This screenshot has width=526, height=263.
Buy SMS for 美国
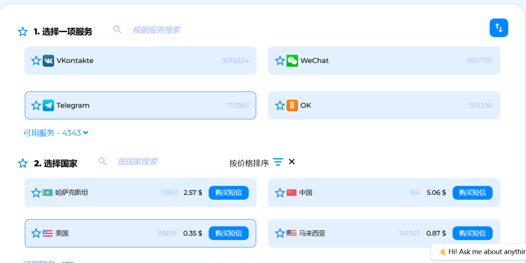(x=229, y=233)
